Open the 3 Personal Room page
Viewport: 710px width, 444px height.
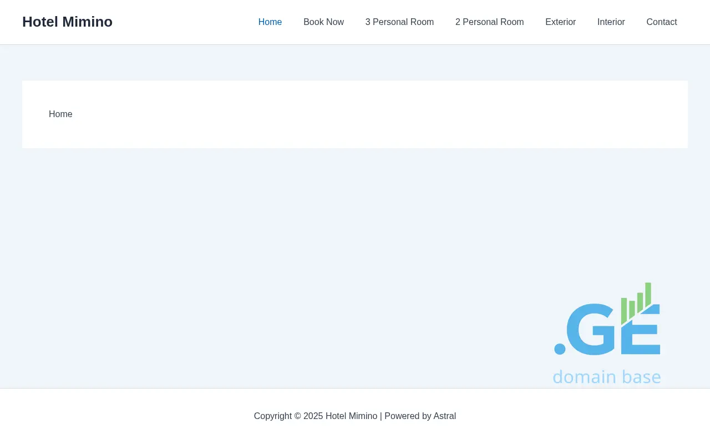[x=399, y=22]
